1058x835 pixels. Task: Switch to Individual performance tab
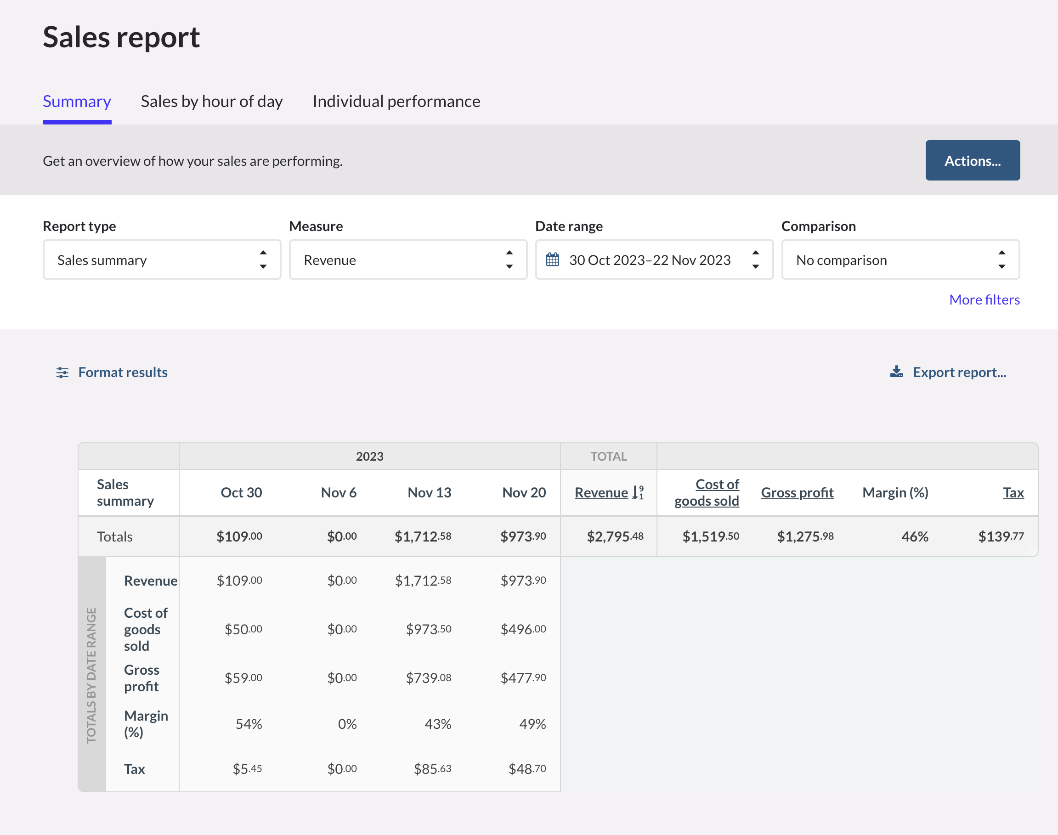(396, 102)
